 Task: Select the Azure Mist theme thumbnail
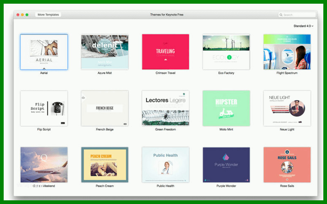[105, 52]
